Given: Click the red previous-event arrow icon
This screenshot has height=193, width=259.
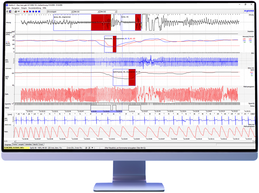Looking at the screenshot, I should pyautogui.click(x=24, y=11).
